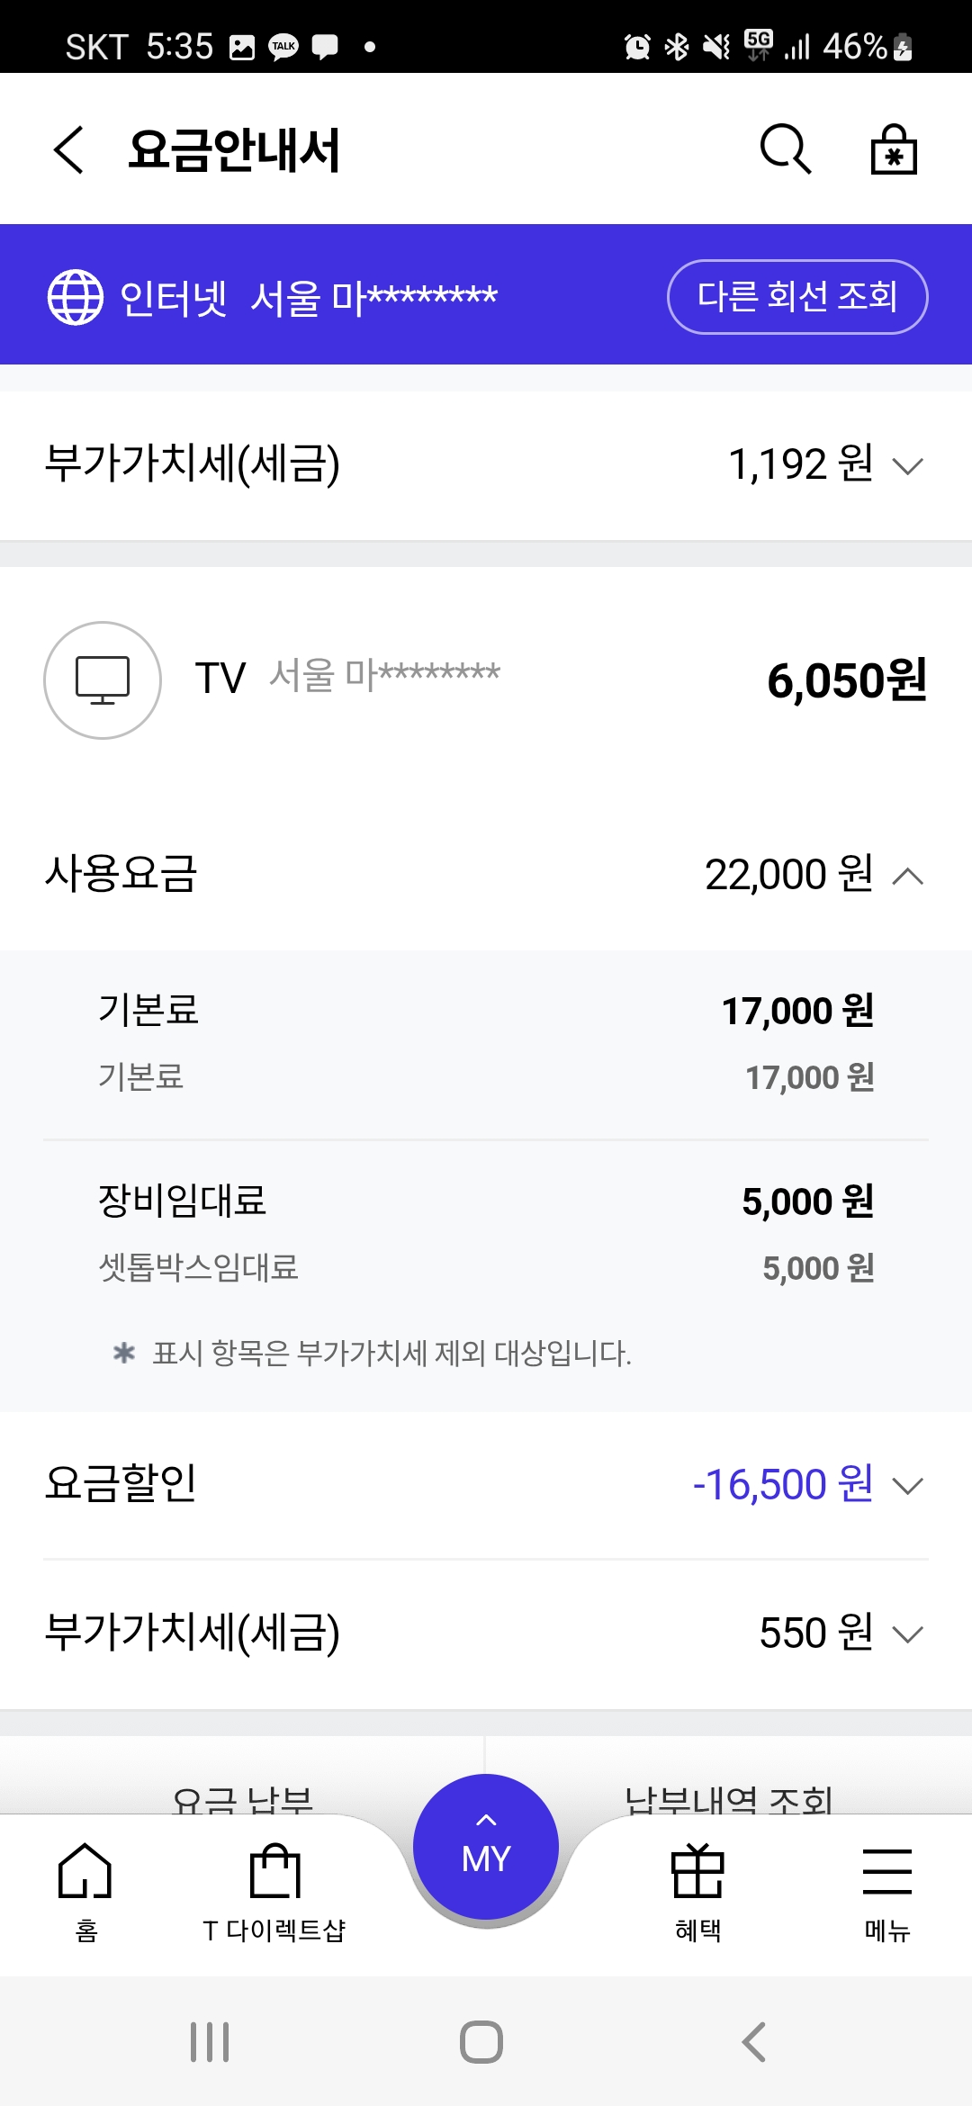
Task: Tap the back arrow beside 요금안내서
Action: [x=69, y=149]
